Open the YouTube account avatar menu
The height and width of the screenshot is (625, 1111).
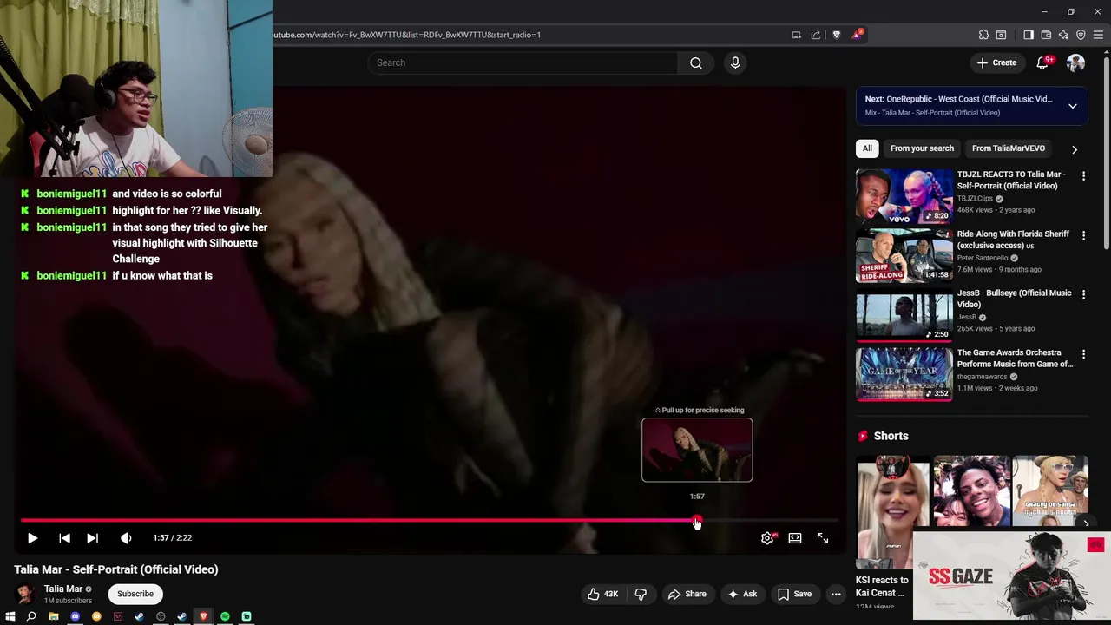click(x=1075, y=62)
